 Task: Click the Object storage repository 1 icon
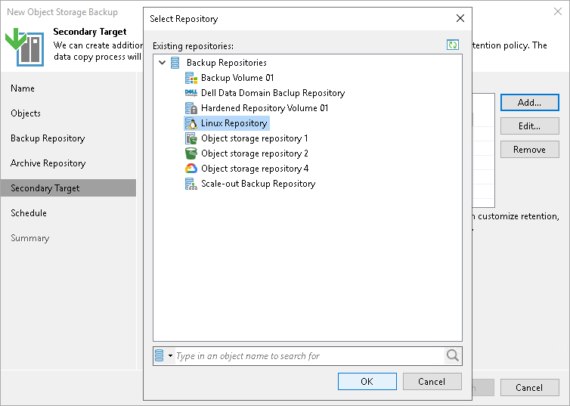[x=191, y=138]
